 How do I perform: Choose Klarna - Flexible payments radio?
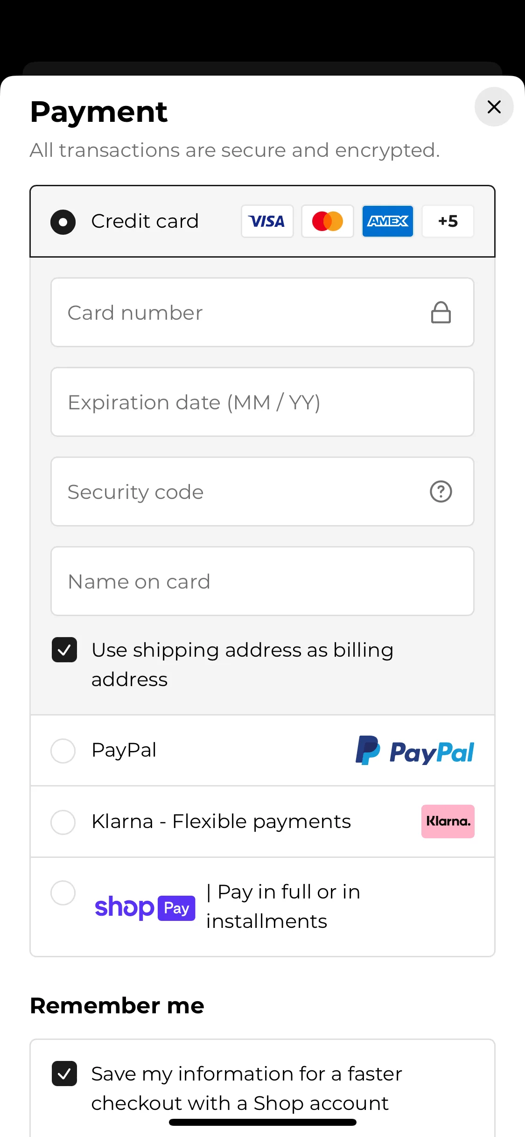[63, 822]
